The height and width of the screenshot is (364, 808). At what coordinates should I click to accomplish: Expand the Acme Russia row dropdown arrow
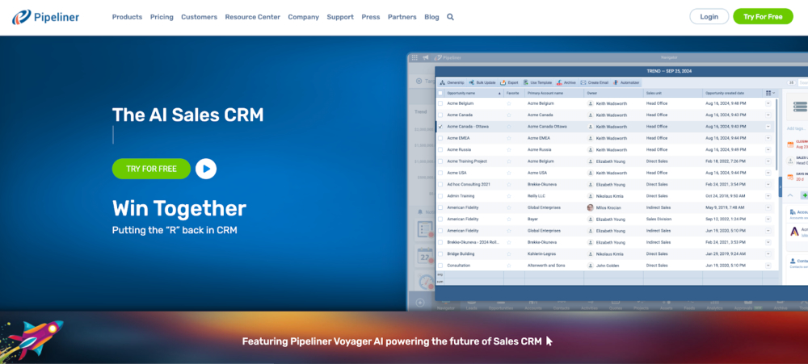(768, 149)
